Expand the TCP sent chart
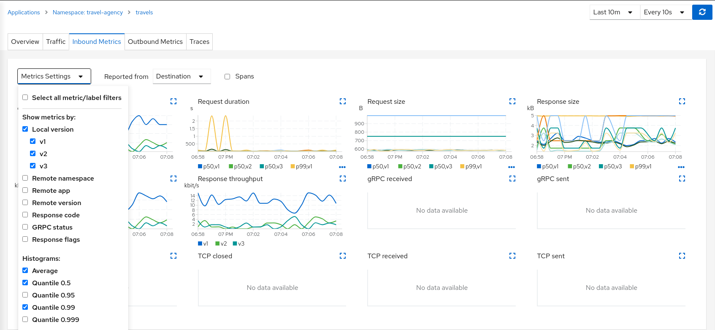 click(682, 256)
